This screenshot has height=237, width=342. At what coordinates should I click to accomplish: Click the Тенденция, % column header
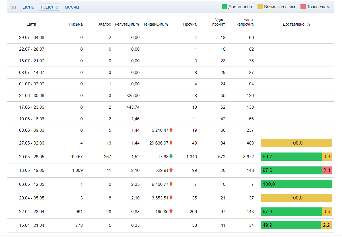pos(156,24)
